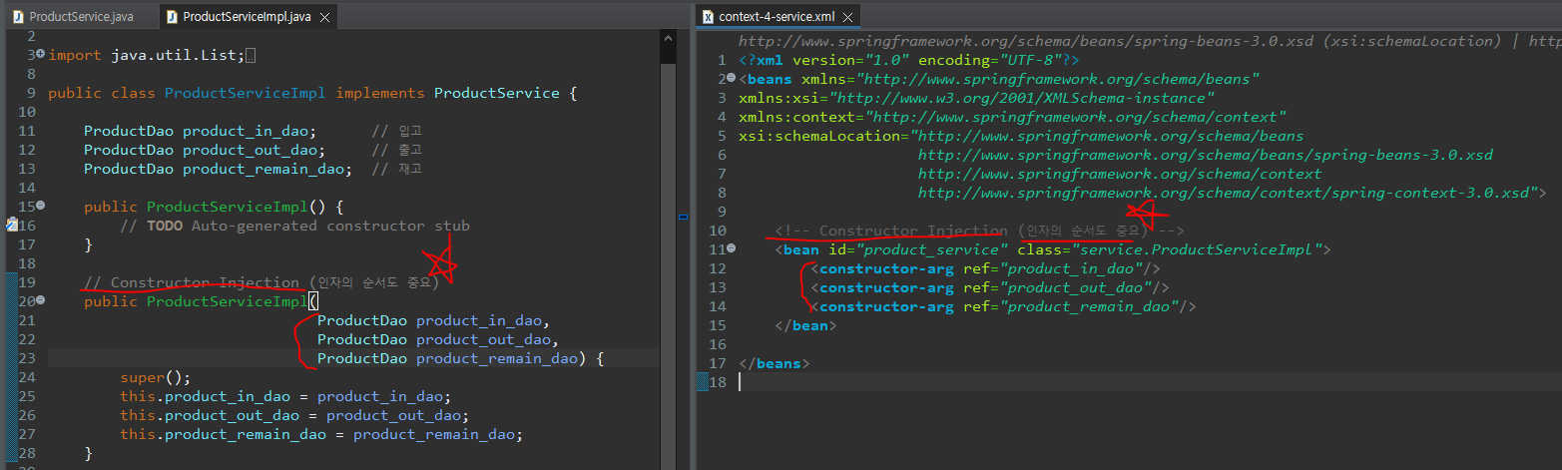Viewport: 1562px width, 470px height.
Task: Click the TODO task marker at line 16
Action: coord(11,226)
